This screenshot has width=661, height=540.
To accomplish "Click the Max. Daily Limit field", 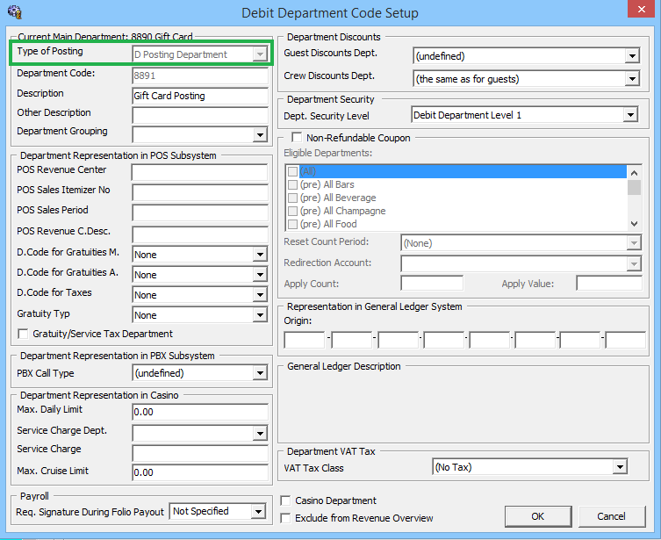I will [200, 412].
